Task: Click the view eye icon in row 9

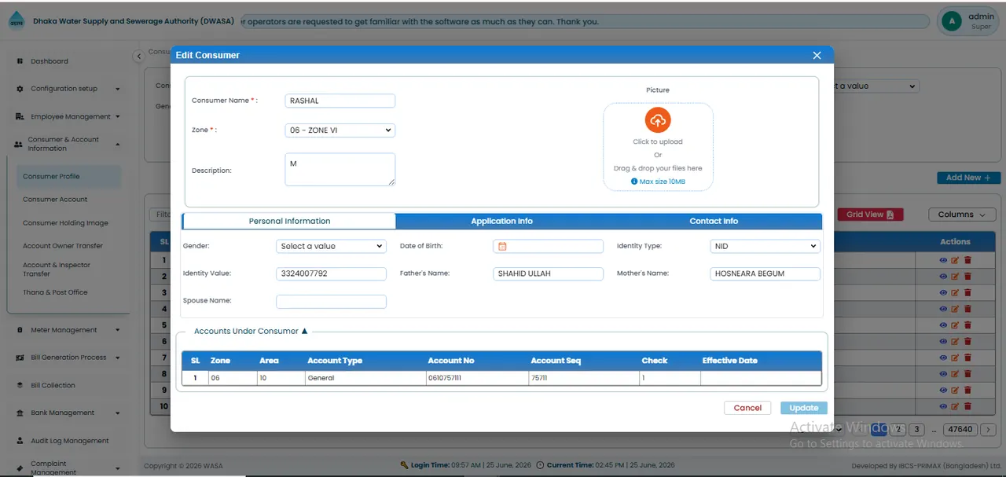Action: coord(943,390)
